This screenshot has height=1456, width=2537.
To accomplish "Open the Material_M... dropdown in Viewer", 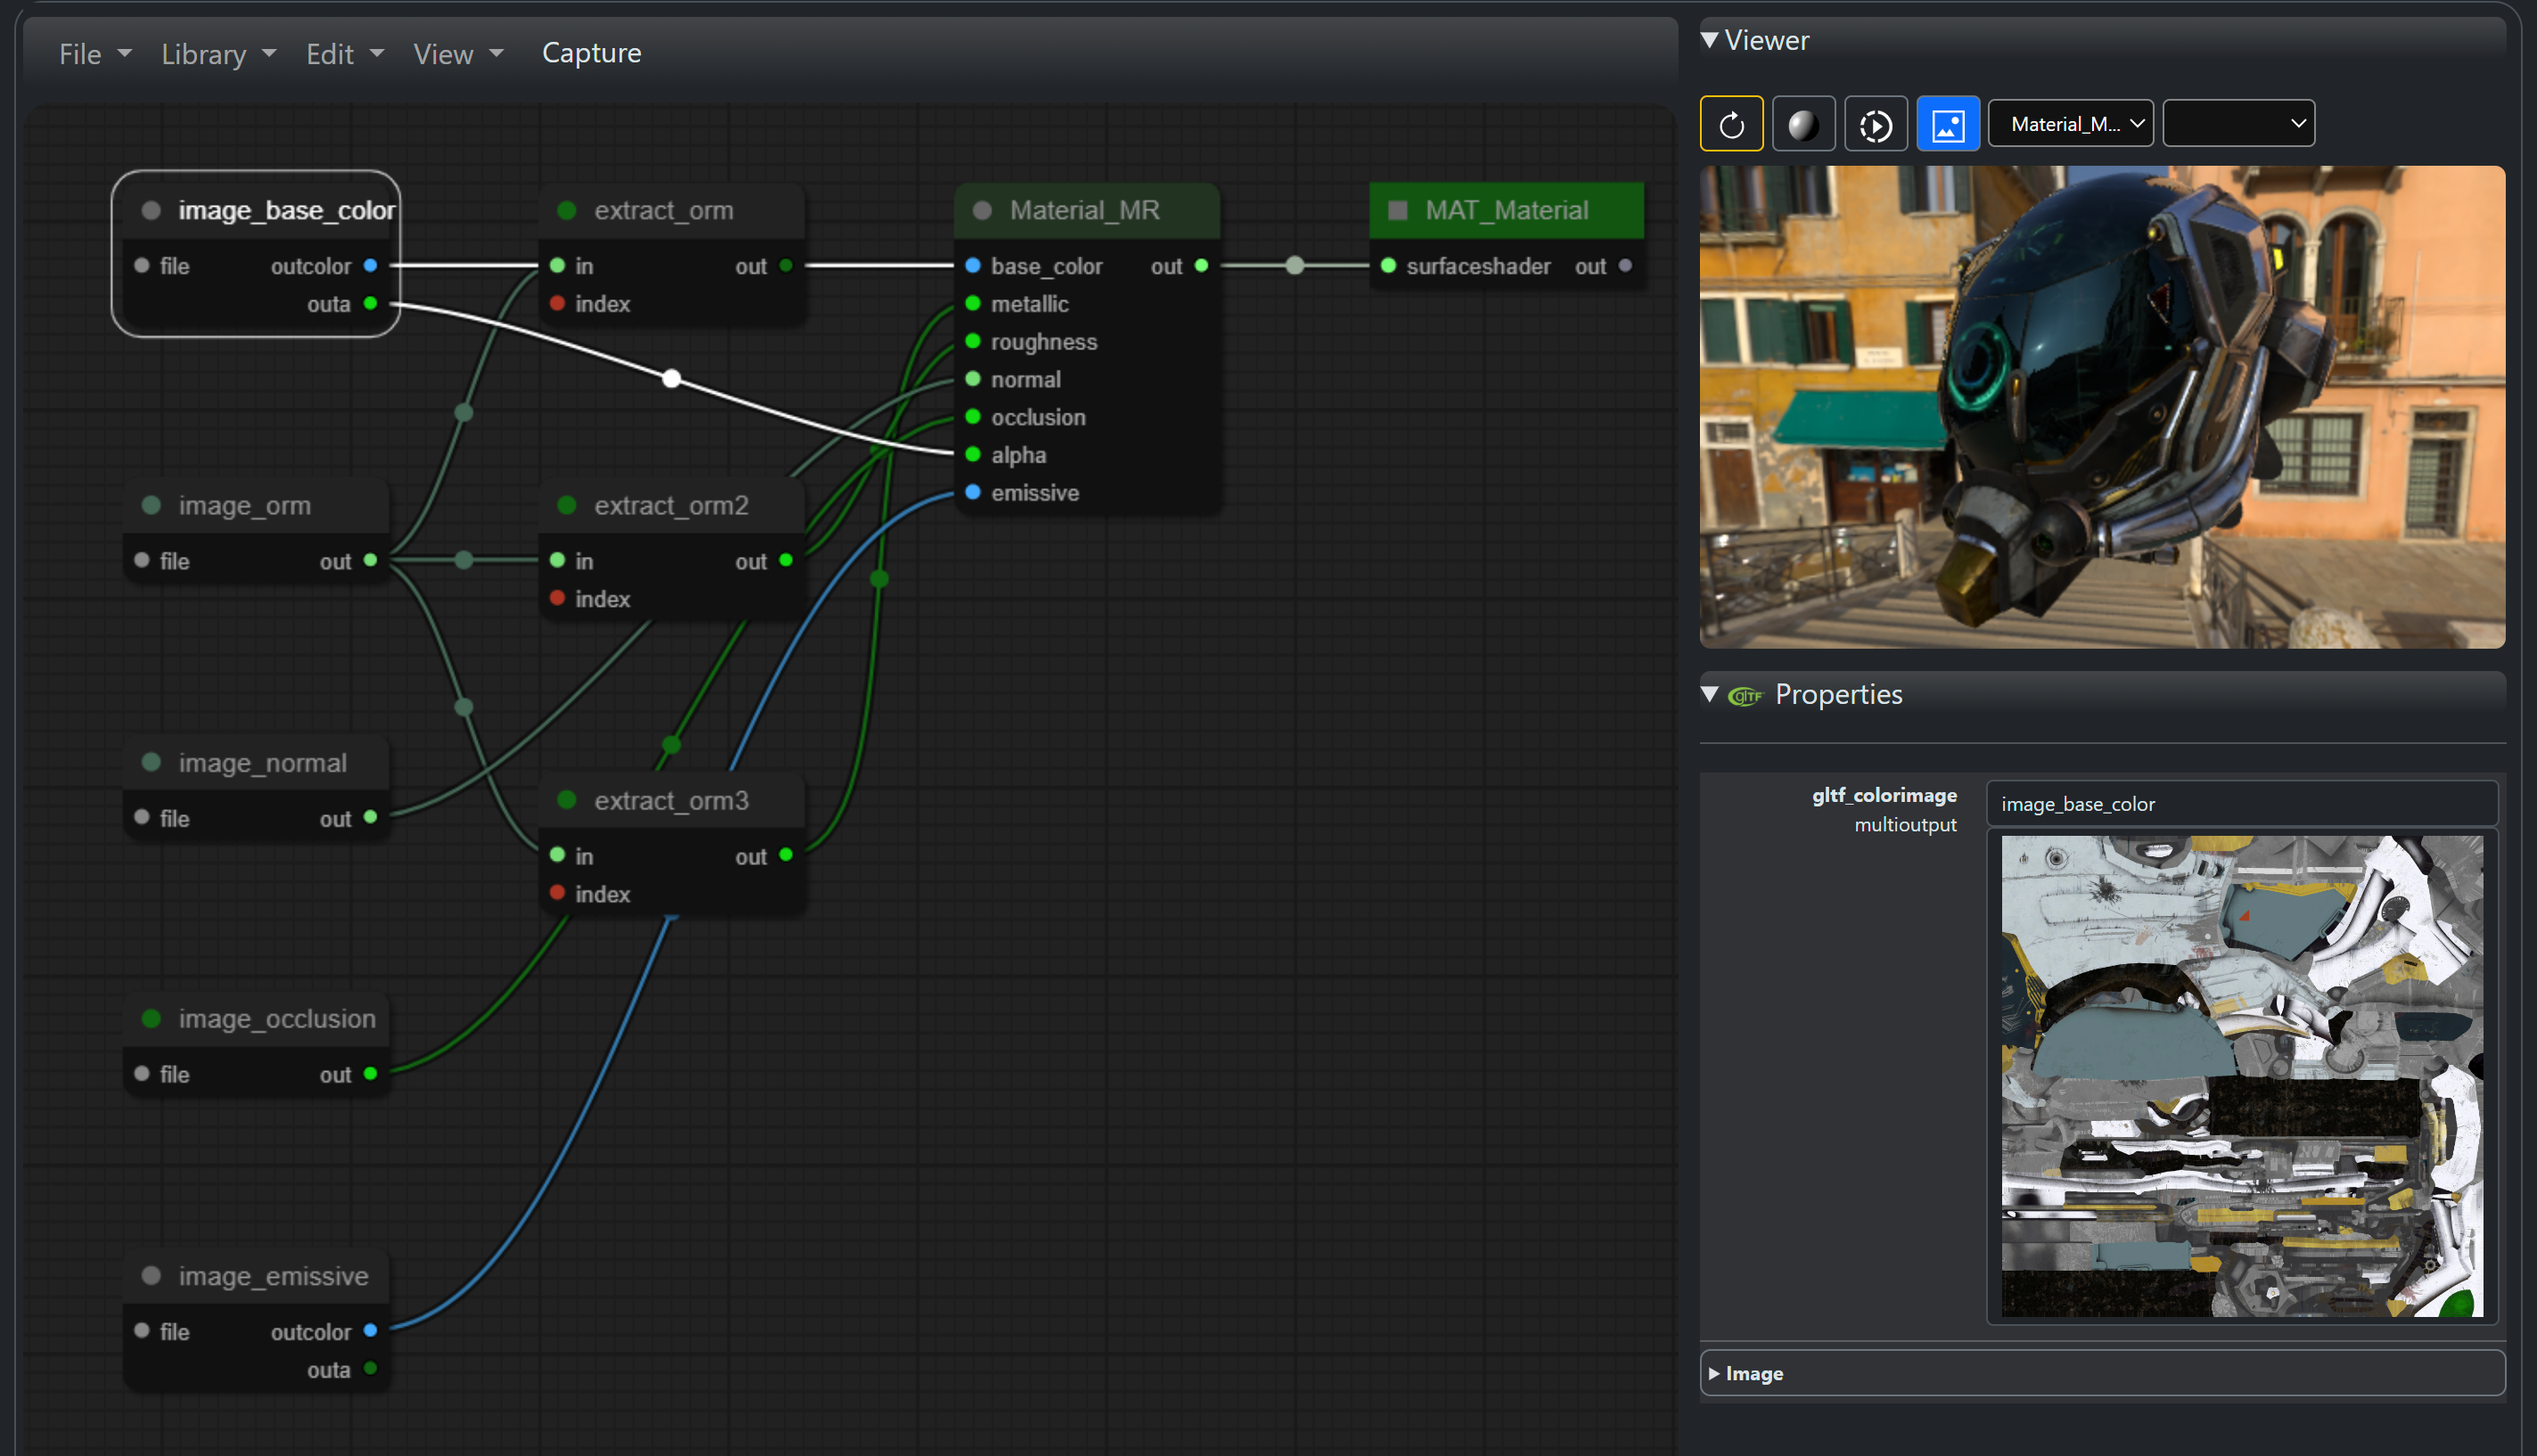I will click(x=2070, y=124).
